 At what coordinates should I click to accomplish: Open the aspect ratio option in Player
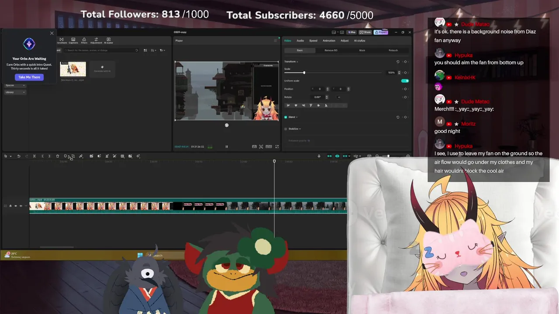269,147
